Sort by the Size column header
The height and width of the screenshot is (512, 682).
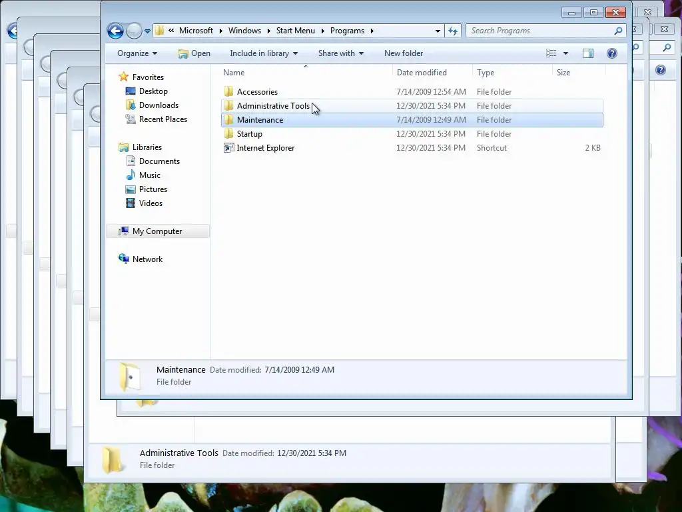point(579,72)
